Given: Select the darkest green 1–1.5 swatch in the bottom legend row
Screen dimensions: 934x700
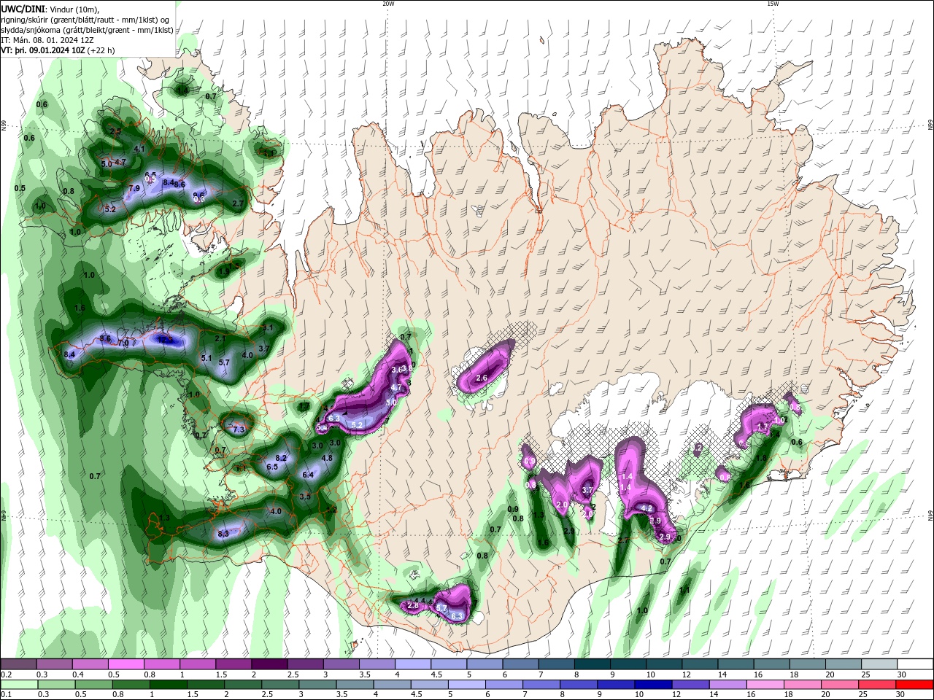Looking at the screenshot, I should [x=168, y=685].
